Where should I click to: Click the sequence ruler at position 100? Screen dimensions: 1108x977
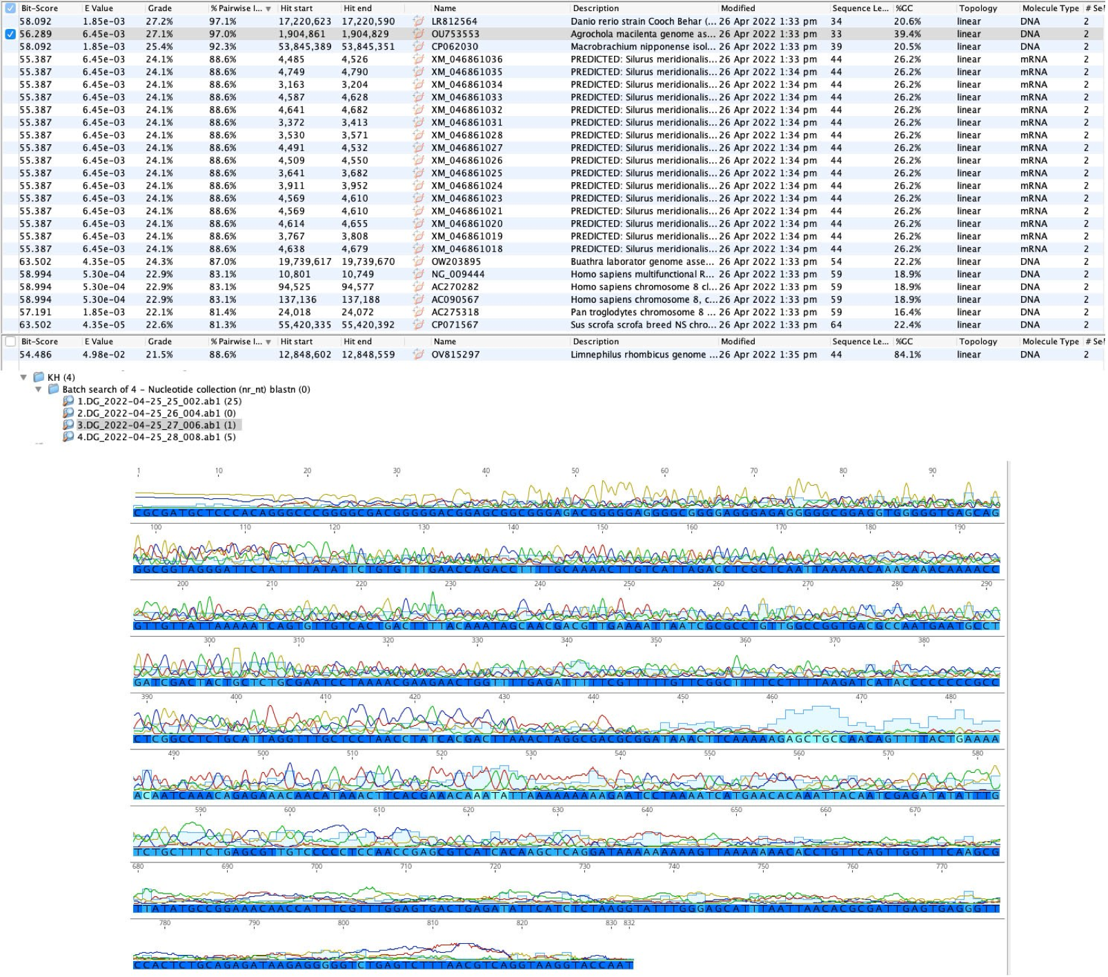coord(156,528)
